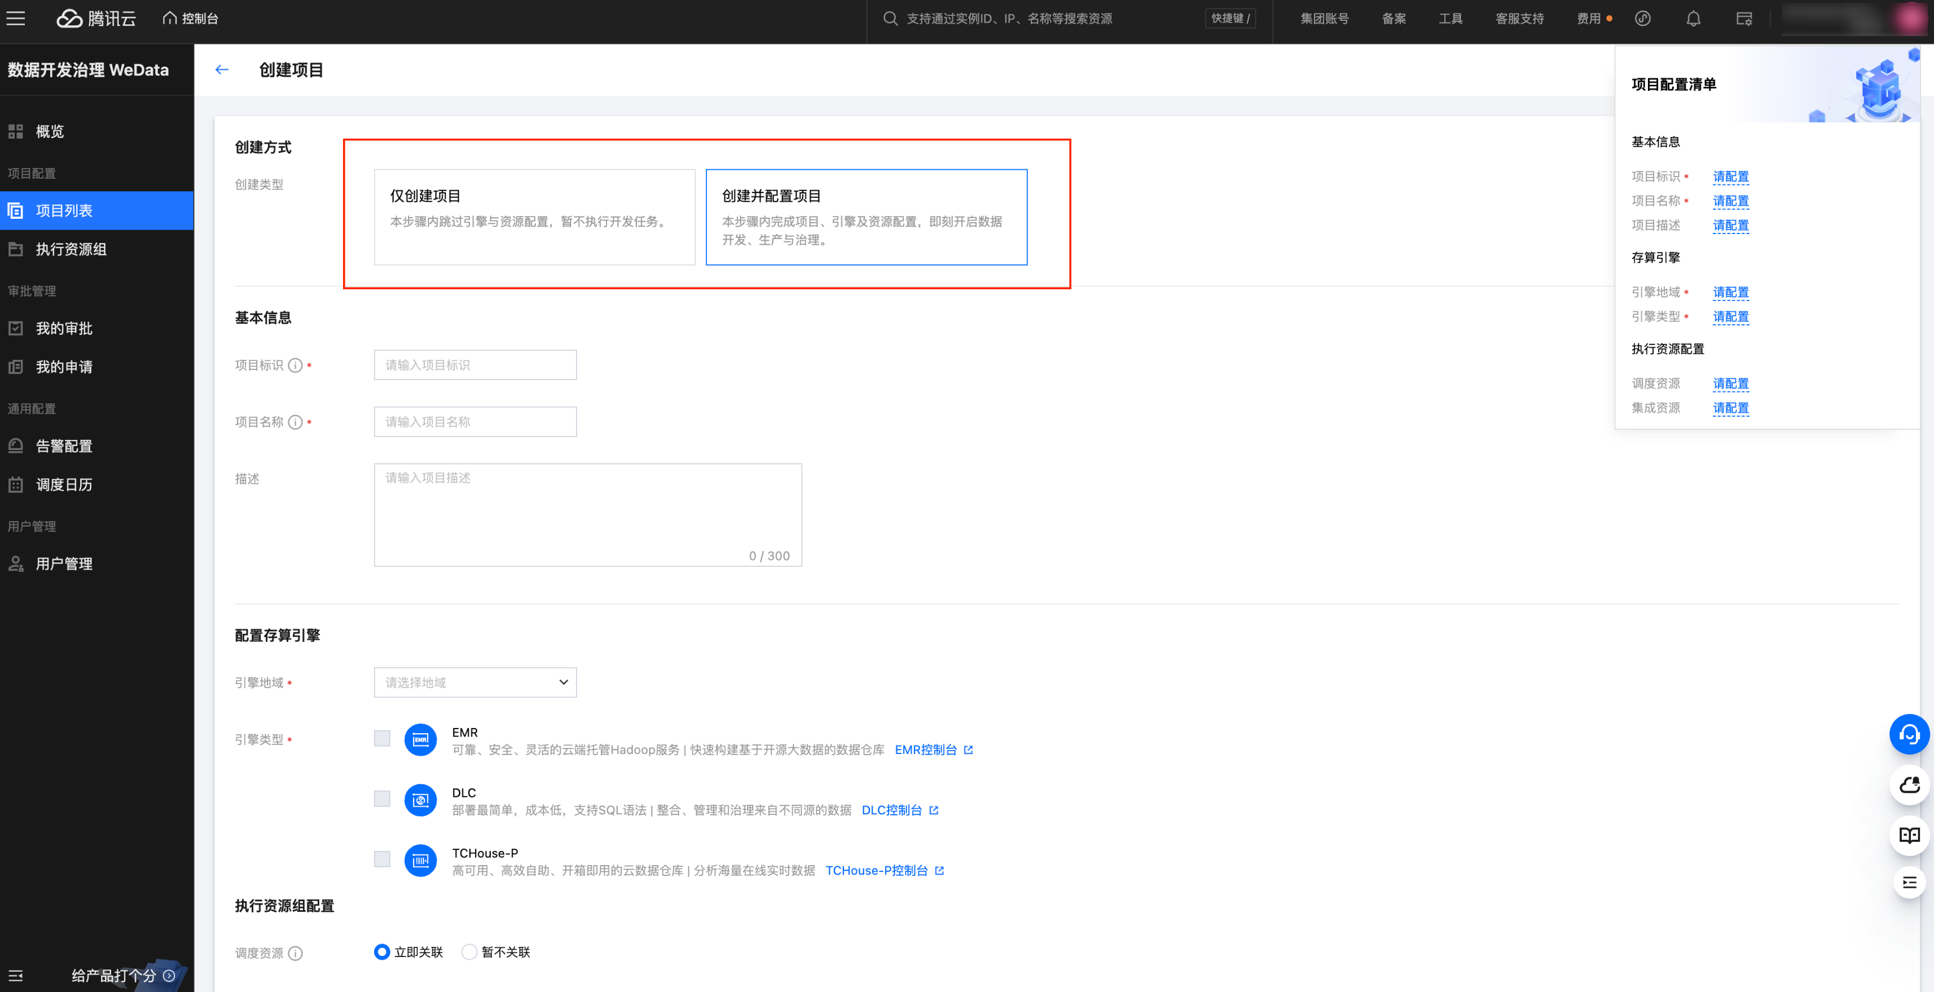Viewport: 1934px width, 992px height.
Task: Click the 描述 textarea
Action: tap(588, 515)
